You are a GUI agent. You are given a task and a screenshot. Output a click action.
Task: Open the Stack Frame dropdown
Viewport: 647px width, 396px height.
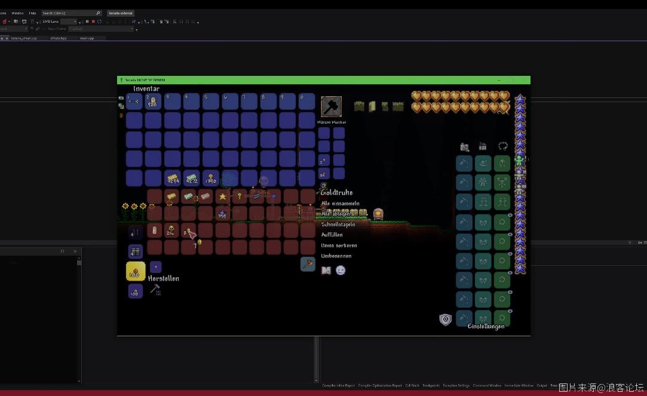101,29
